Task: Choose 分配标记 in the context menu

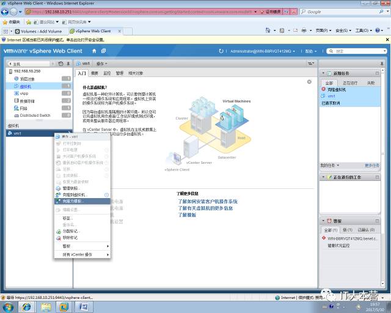Action: [x=82, y=231]
